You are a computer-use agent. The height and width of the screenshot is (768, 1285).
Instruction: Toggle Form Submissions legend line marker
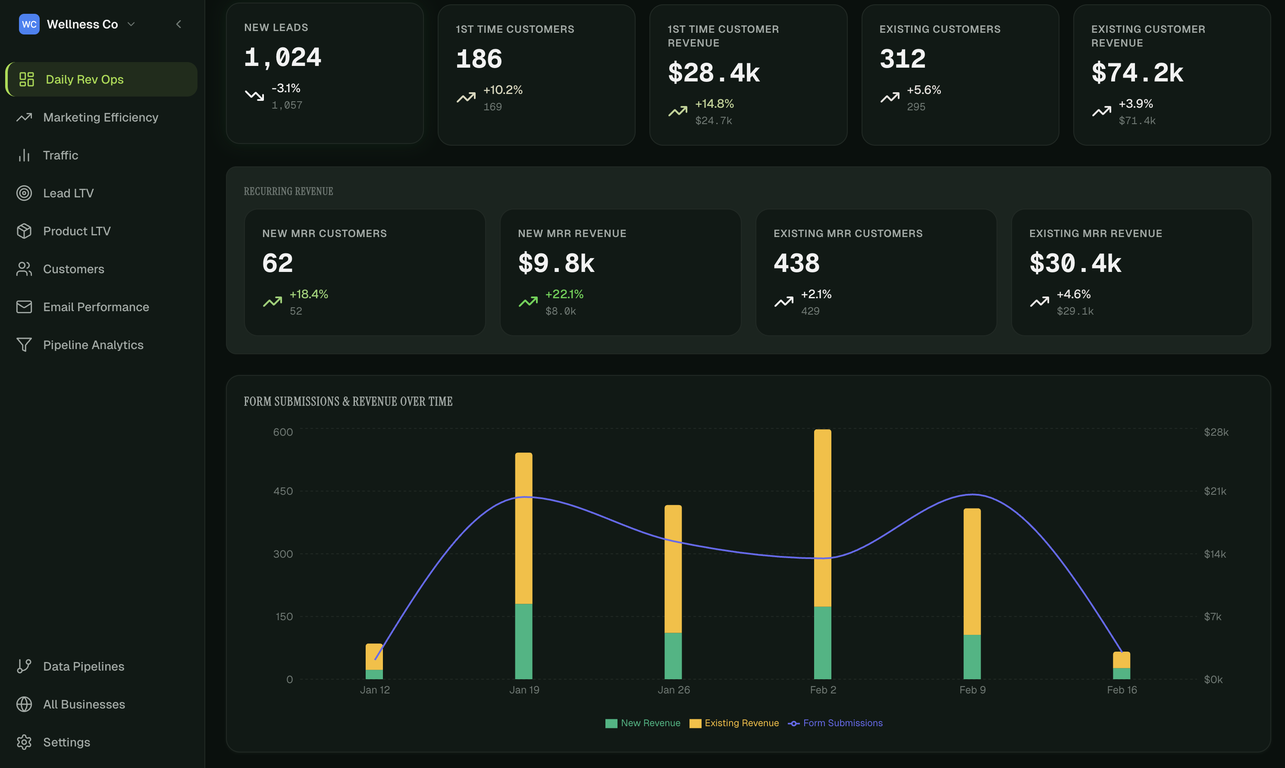tap(793, 724)
